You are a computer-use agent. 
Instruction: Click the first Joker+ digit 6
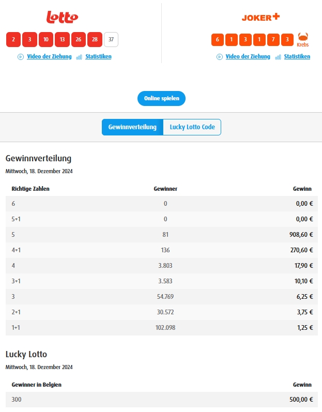point(218,40)
